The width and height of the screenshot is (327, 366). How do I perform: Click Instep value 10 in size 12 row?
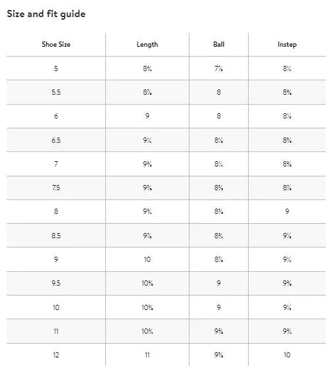point(287,355)
